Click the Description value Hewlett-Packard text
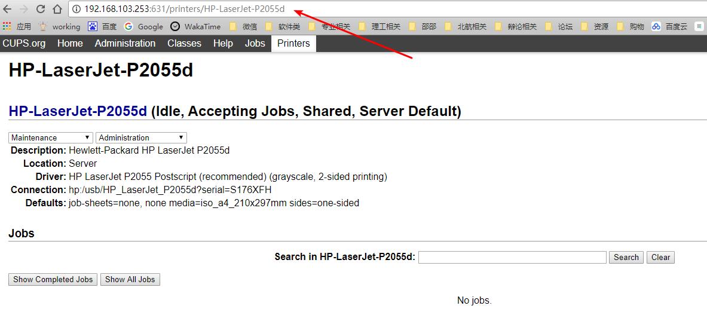 click(149, 150)
